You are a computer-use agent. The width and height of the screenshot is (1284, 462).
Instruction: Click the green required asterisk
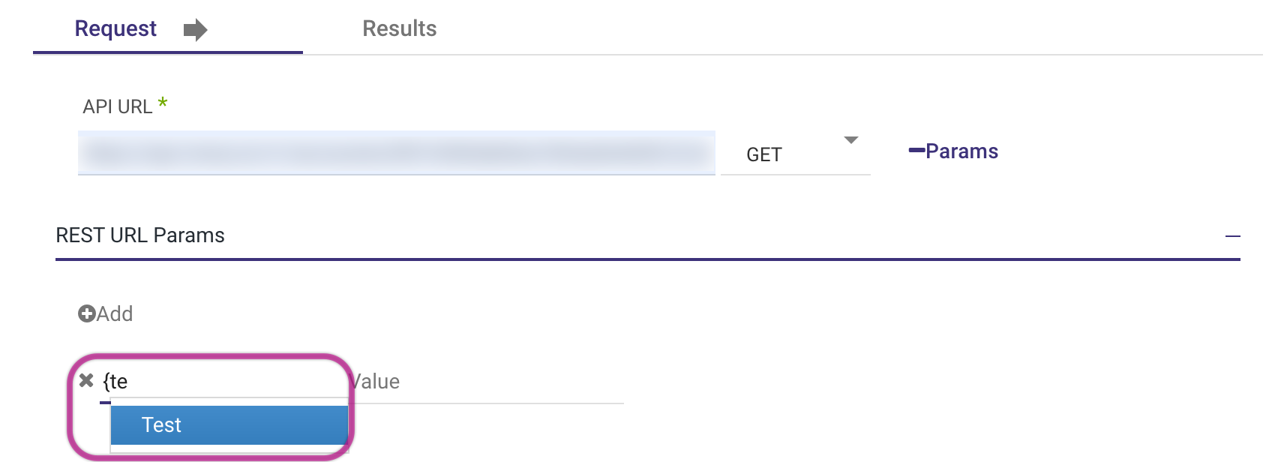click(x=163, y=103)
